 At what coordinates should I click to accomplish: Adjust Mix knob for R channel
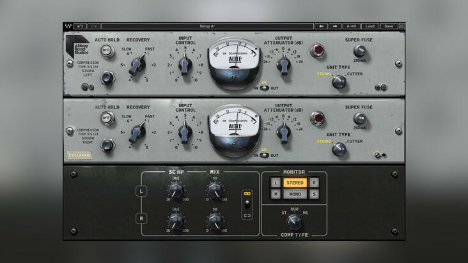(215, 222)
